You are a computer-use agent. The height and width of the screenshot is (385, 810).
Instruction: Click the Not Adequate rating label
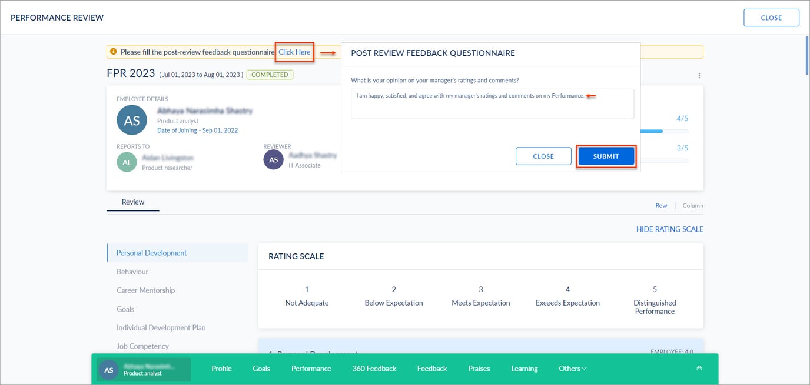coord(307,303)
